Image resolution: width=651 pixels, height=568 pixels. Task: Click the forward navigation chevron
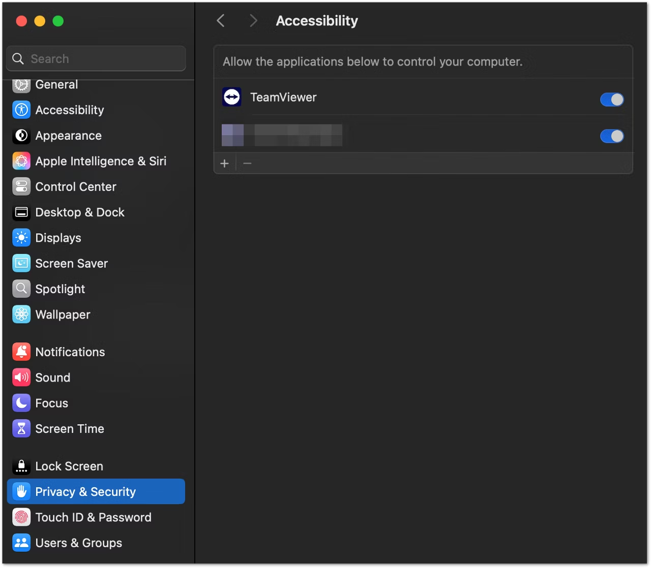[x=253, y=20]
